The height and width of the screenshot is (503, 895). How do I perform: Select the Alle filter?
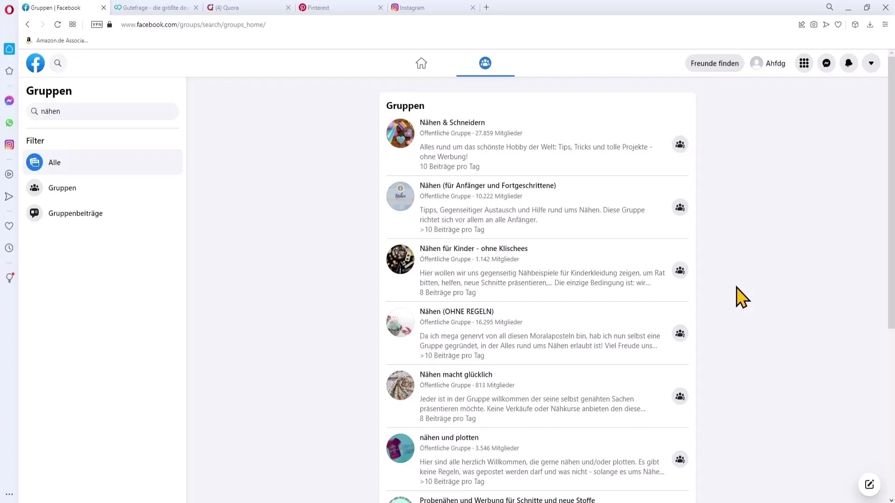pyautogui.click(x=103, y=163)
